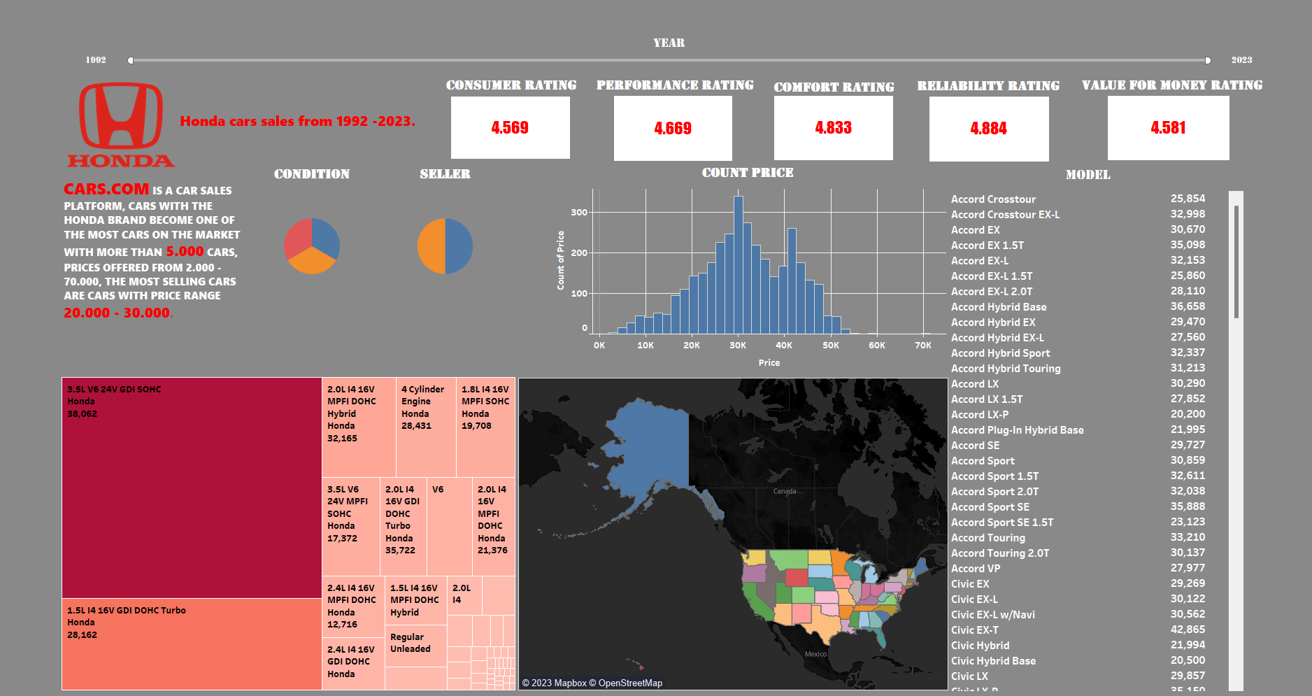
Task: Click the model list scrollbar thumb
Action: pyautogui.click(x=1236, y=262)
